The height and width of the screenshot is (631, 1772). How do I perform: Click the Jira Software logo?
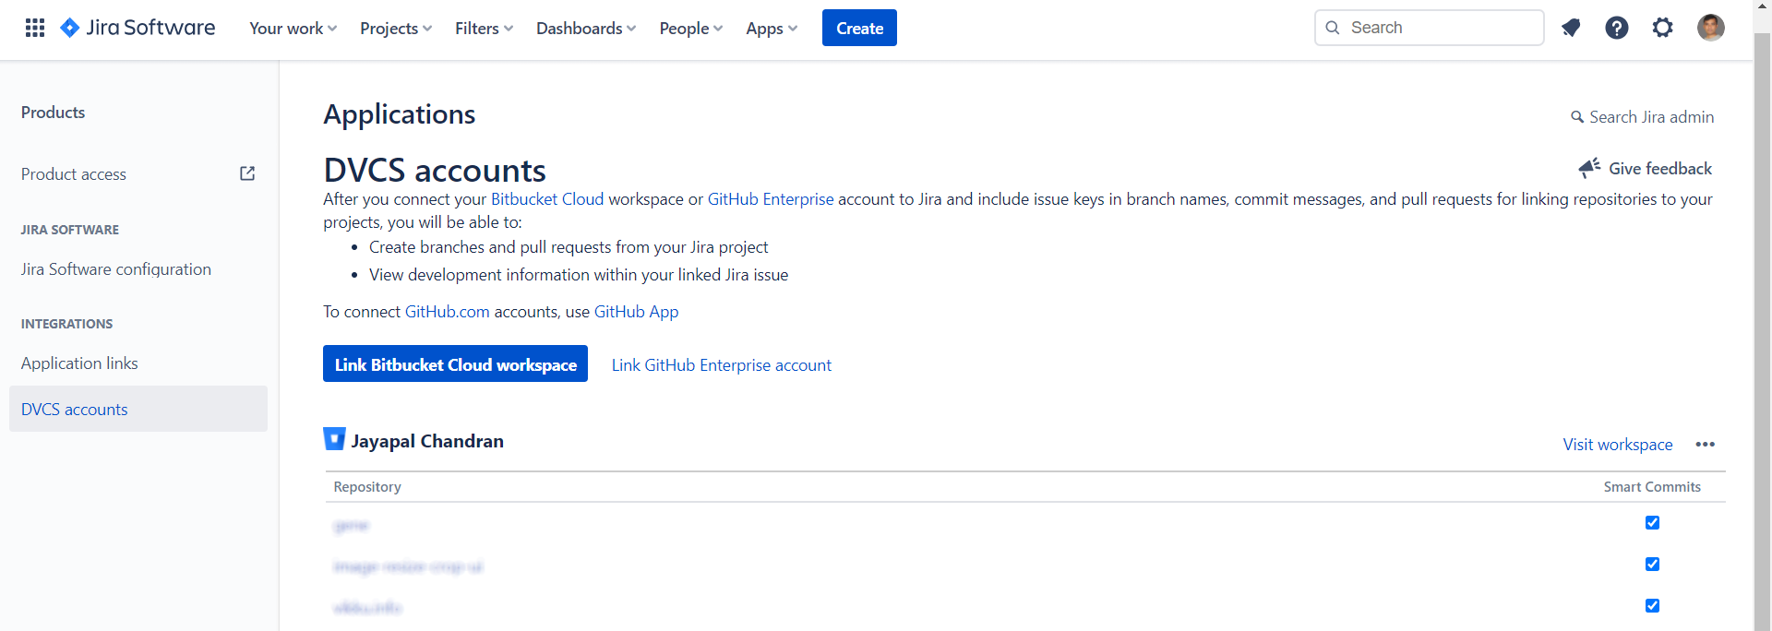(138, 28)
